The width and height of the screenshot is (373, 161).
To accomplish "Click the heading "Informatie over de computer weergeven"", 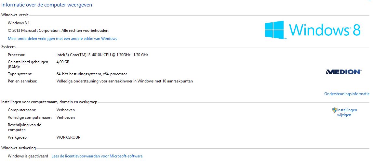I will (x=47, y=5).
